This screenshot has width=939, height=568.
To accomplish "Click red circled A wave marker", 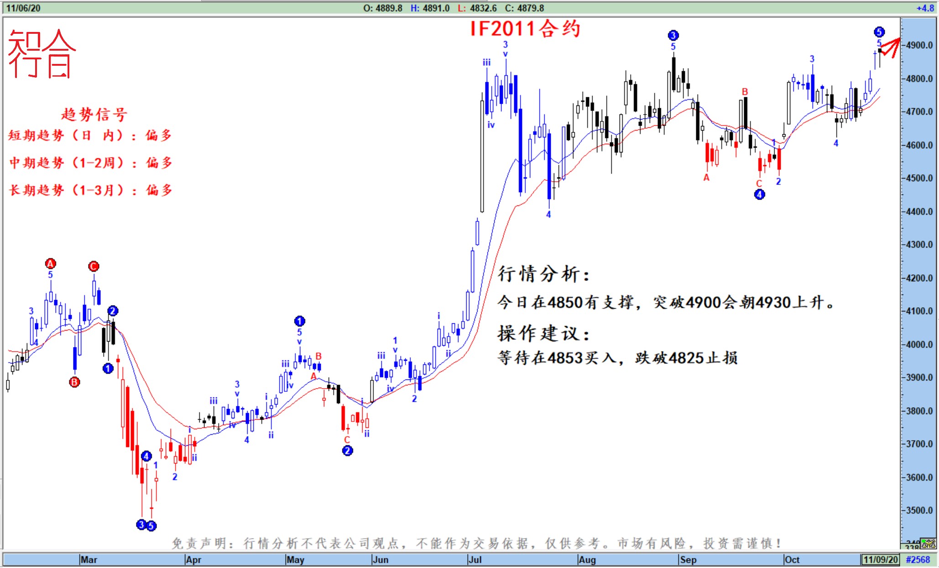I will [x=50, y=263].
